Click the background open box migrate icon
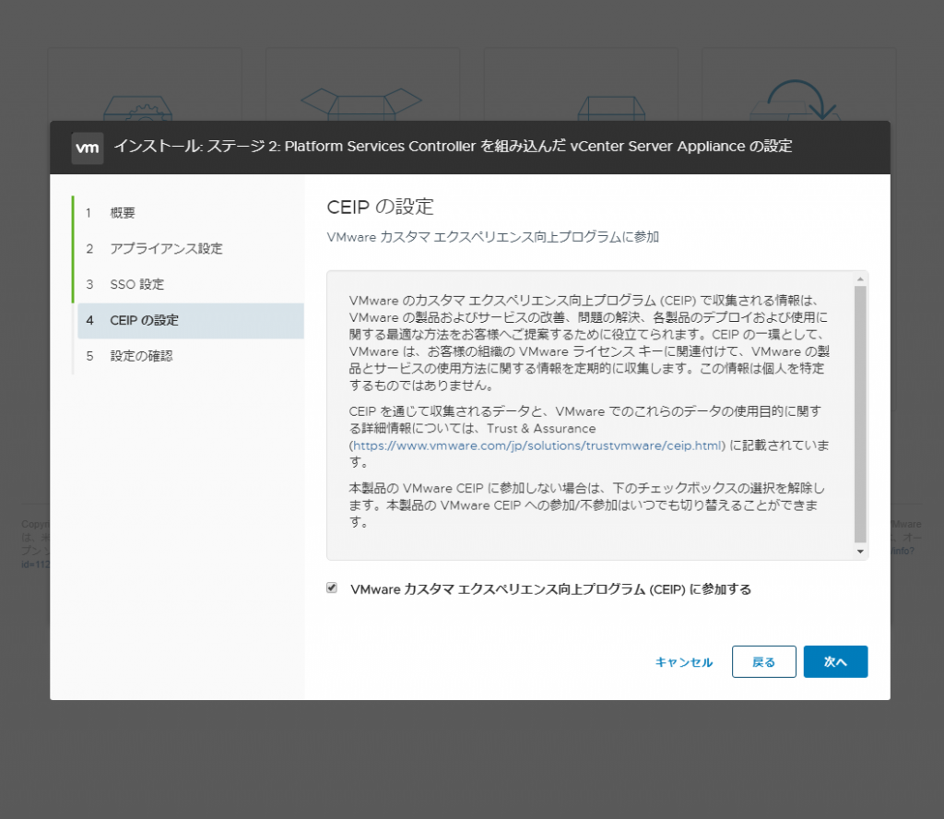This screenshot has width=944, height=819. (x=360, y=104)
